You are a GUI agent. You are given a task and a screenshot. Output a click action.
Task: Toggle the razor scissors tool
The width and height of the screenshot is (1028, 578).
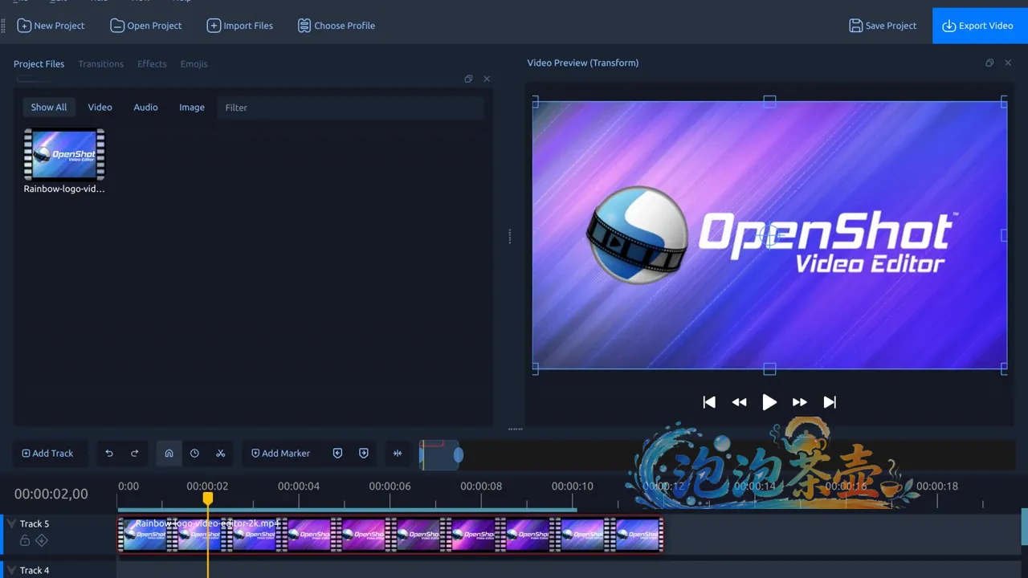(x=220, y=454)
